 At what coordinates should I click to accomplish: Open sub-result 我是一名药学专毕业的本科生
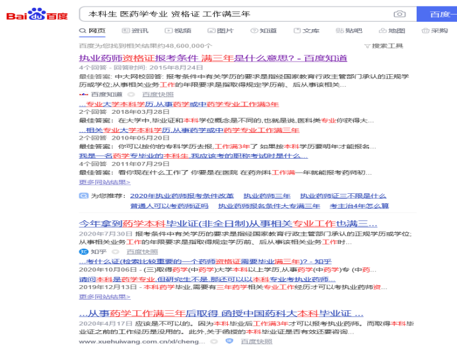tap(193, 156)
